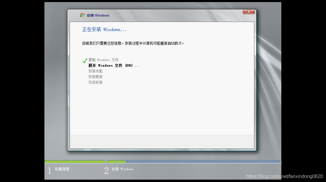Click the Windows flag logo icon
This screenshot has height=182, width=326.
(x=82, y=15)
